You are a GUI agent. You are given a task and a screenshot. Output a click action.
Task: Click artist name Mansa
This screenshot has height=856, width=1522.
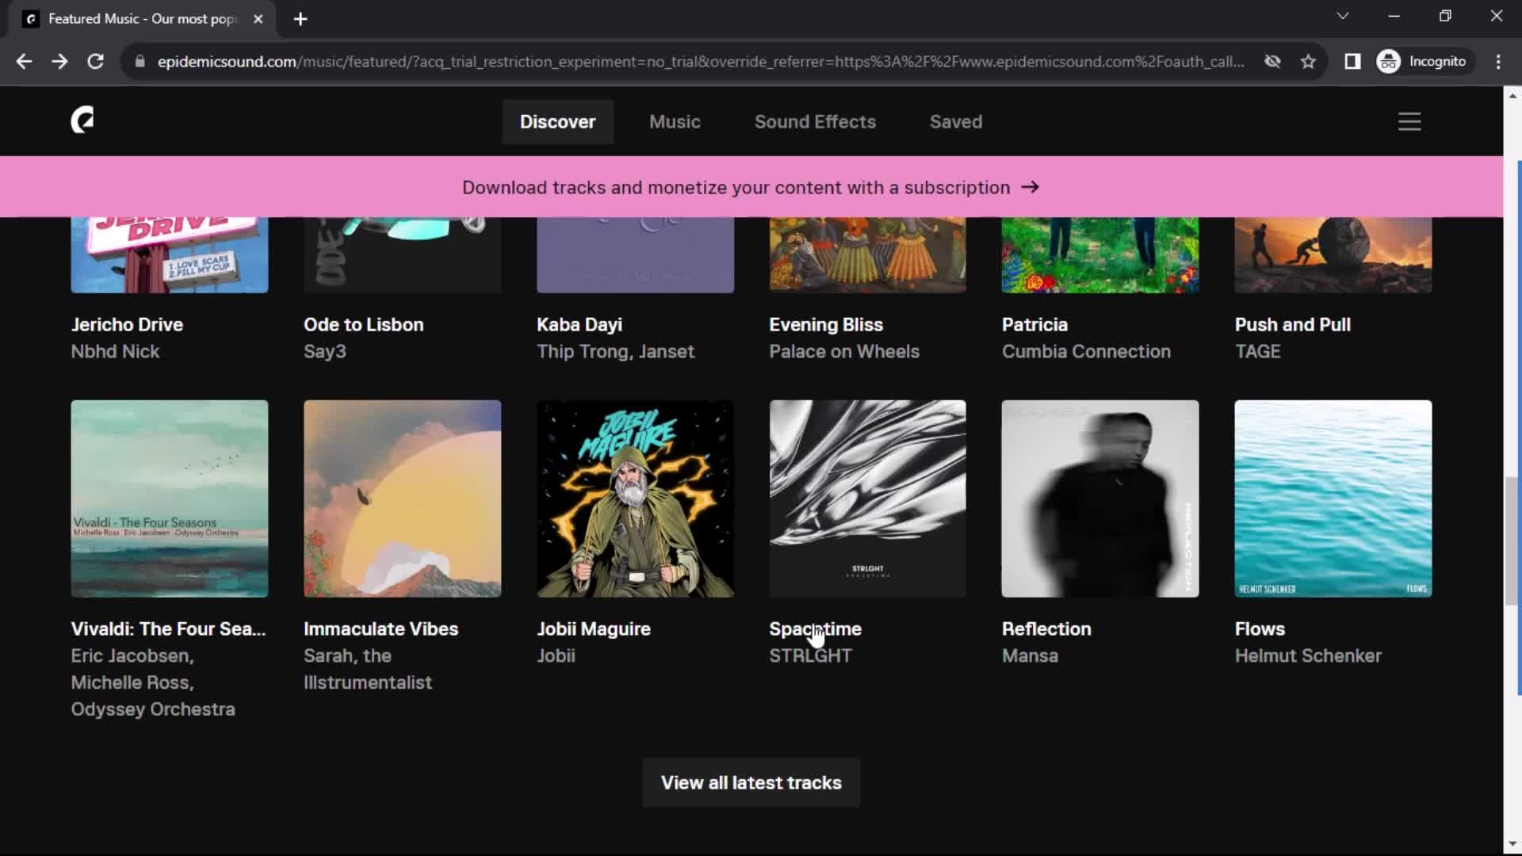pyautogui.click(x=1030, y=656)
